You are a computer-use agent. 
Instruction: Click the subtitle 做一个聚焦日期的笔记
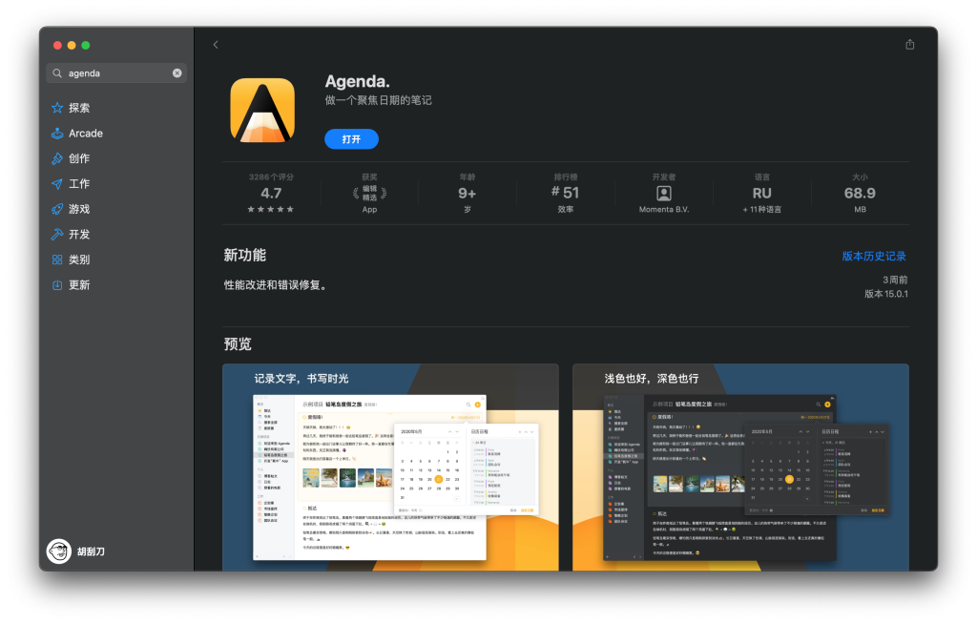378,100
